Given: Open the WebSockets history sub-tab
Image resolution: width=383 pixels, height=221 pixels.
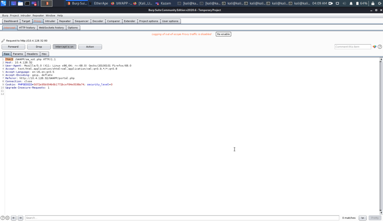Looking at the screenshot, I should tap(51, 28).
